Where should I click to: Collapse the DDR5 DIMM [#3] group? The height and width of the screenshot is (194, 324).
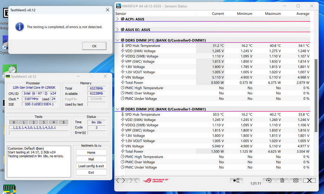(x=118, y=109)
